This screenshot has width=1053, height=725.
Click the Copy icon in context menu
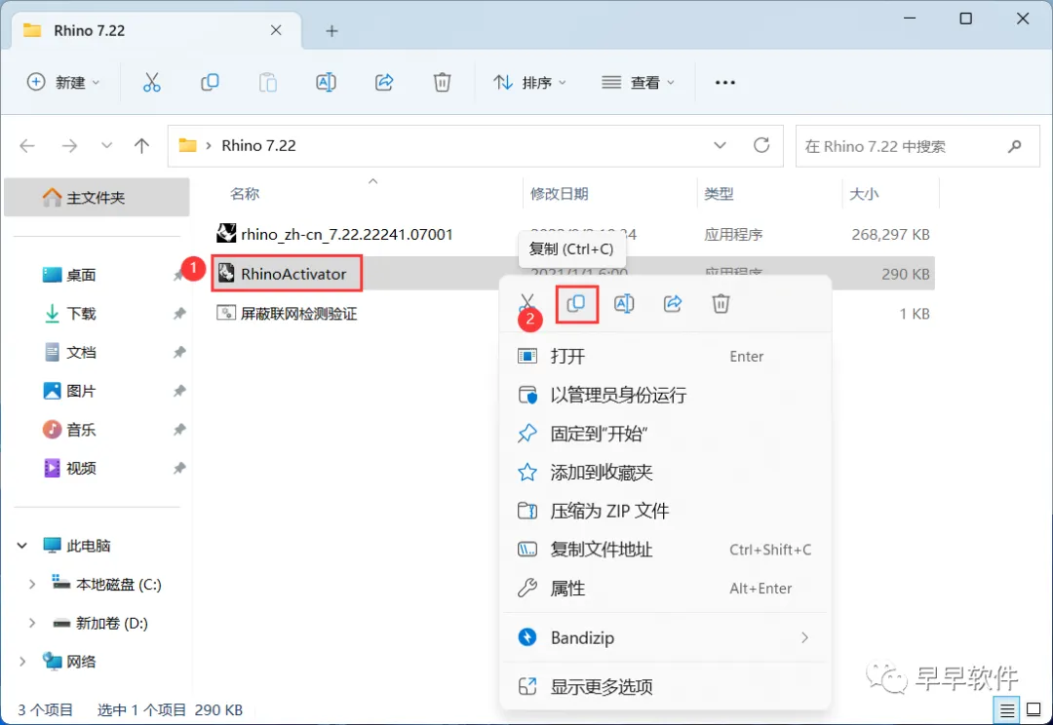(576, 303)
